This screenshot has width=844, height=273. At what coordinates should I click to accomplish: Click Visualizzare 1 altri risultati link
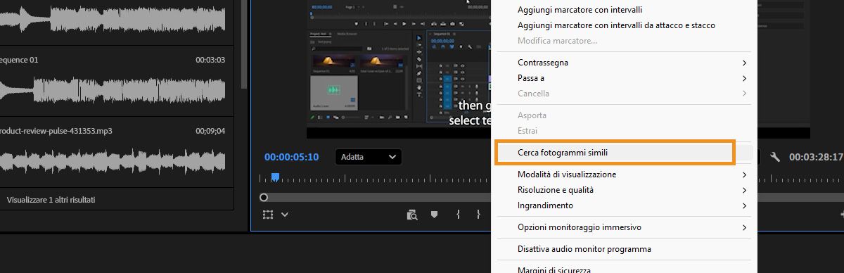coord(51,200)
